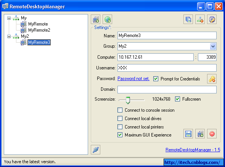Click the computer icon beside MyRemote
The height and width of the screenshot is (167, 225).
(x=23, y=24)
